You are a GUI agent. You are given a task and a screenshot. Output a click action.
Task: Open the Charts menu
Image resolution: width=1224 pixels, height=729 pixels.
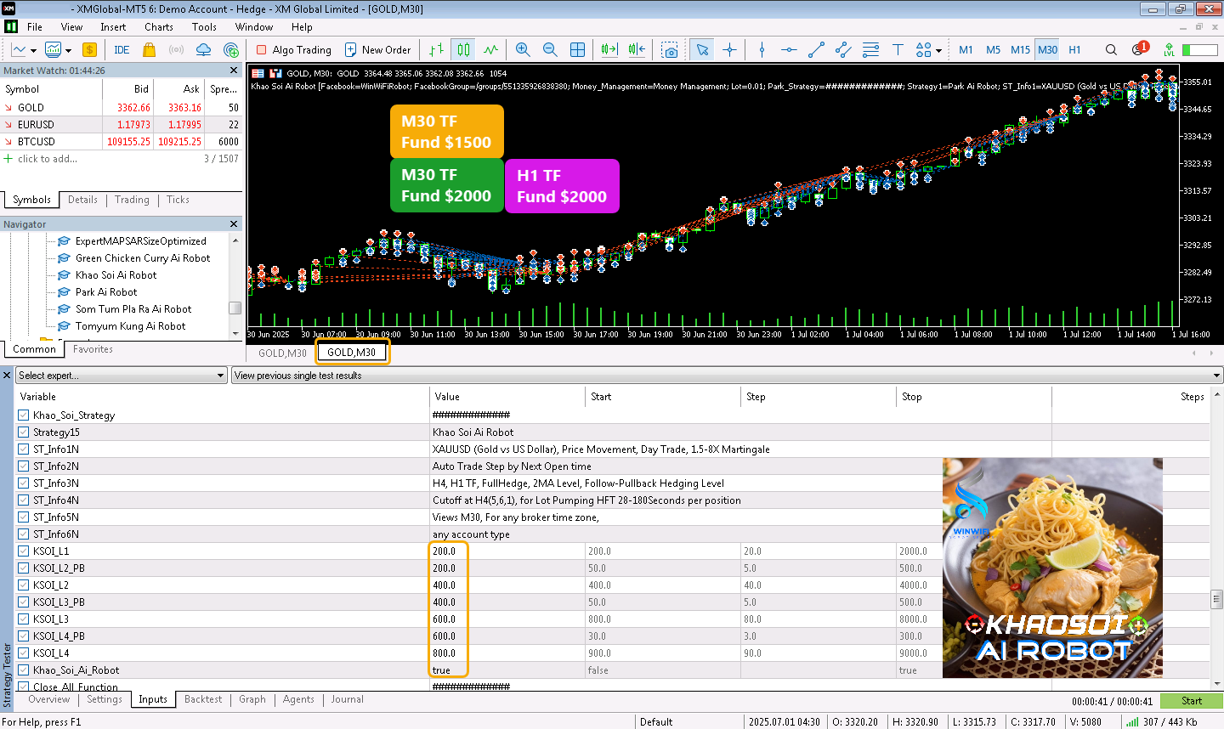click(159, 27)
